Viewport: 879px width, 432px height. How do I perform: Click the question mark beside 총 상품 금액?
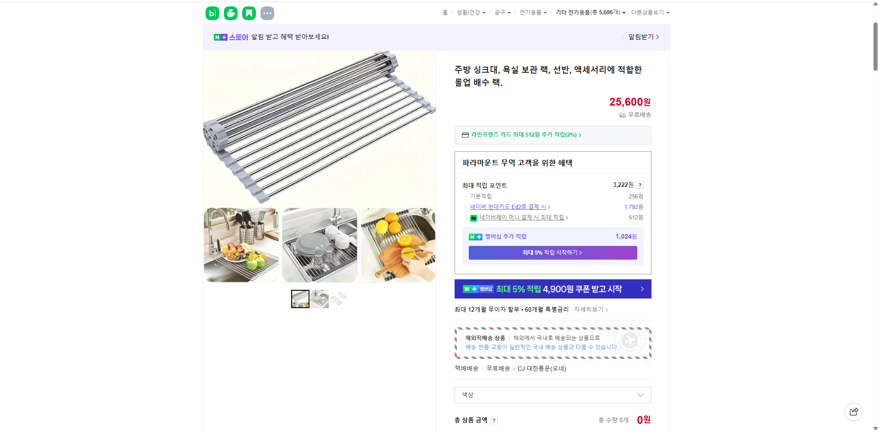(x=494, y=420)
